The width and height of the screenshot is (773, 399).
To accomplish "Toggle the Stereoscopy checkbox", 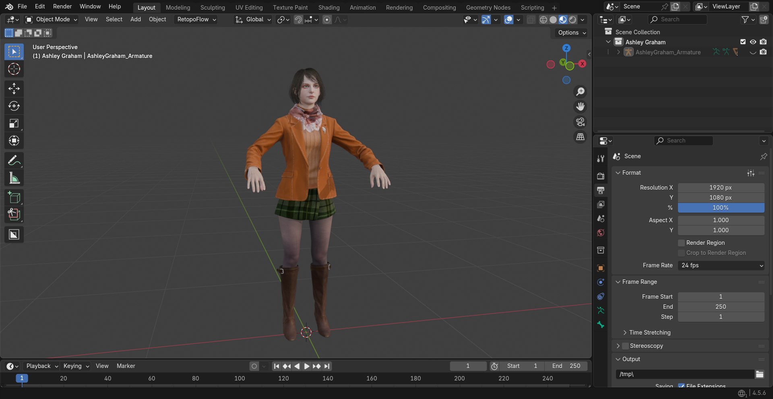I will point(625,346).
